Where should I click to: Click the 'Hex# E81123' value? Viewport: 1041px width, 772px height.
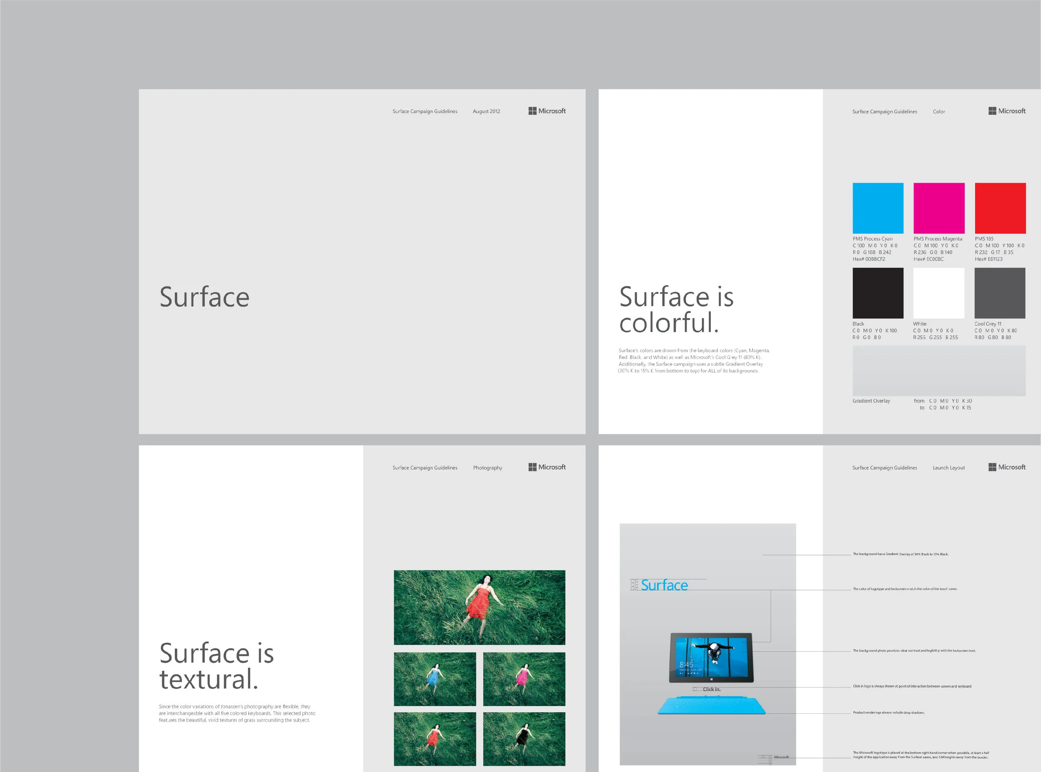(989, 259)
